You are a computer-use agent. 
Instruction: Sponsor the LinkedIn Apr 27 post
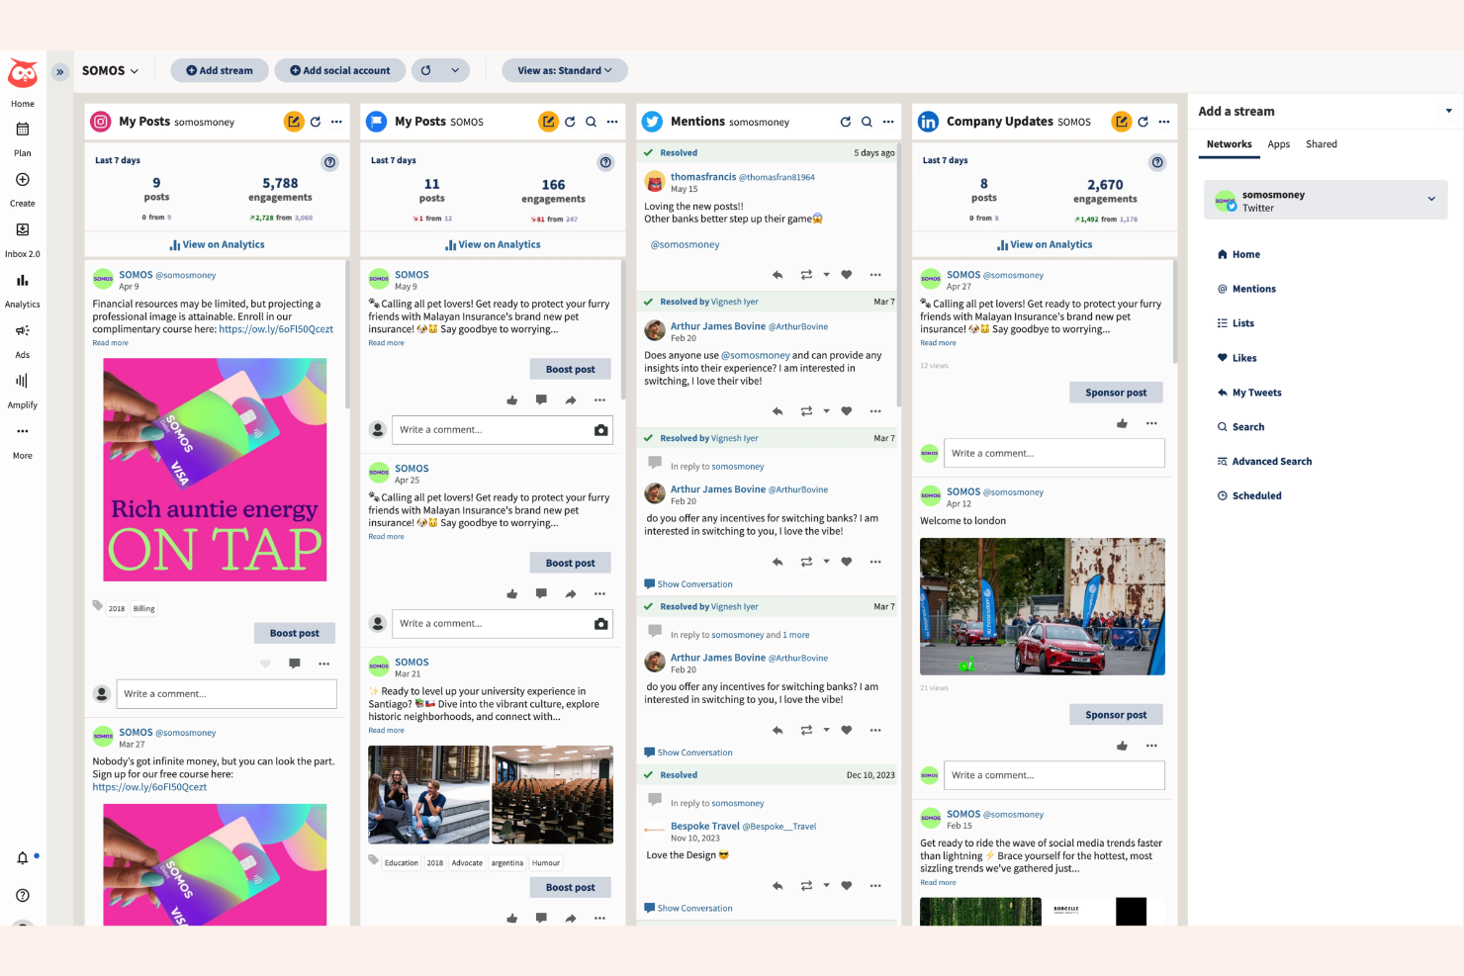coord(1116,393)
